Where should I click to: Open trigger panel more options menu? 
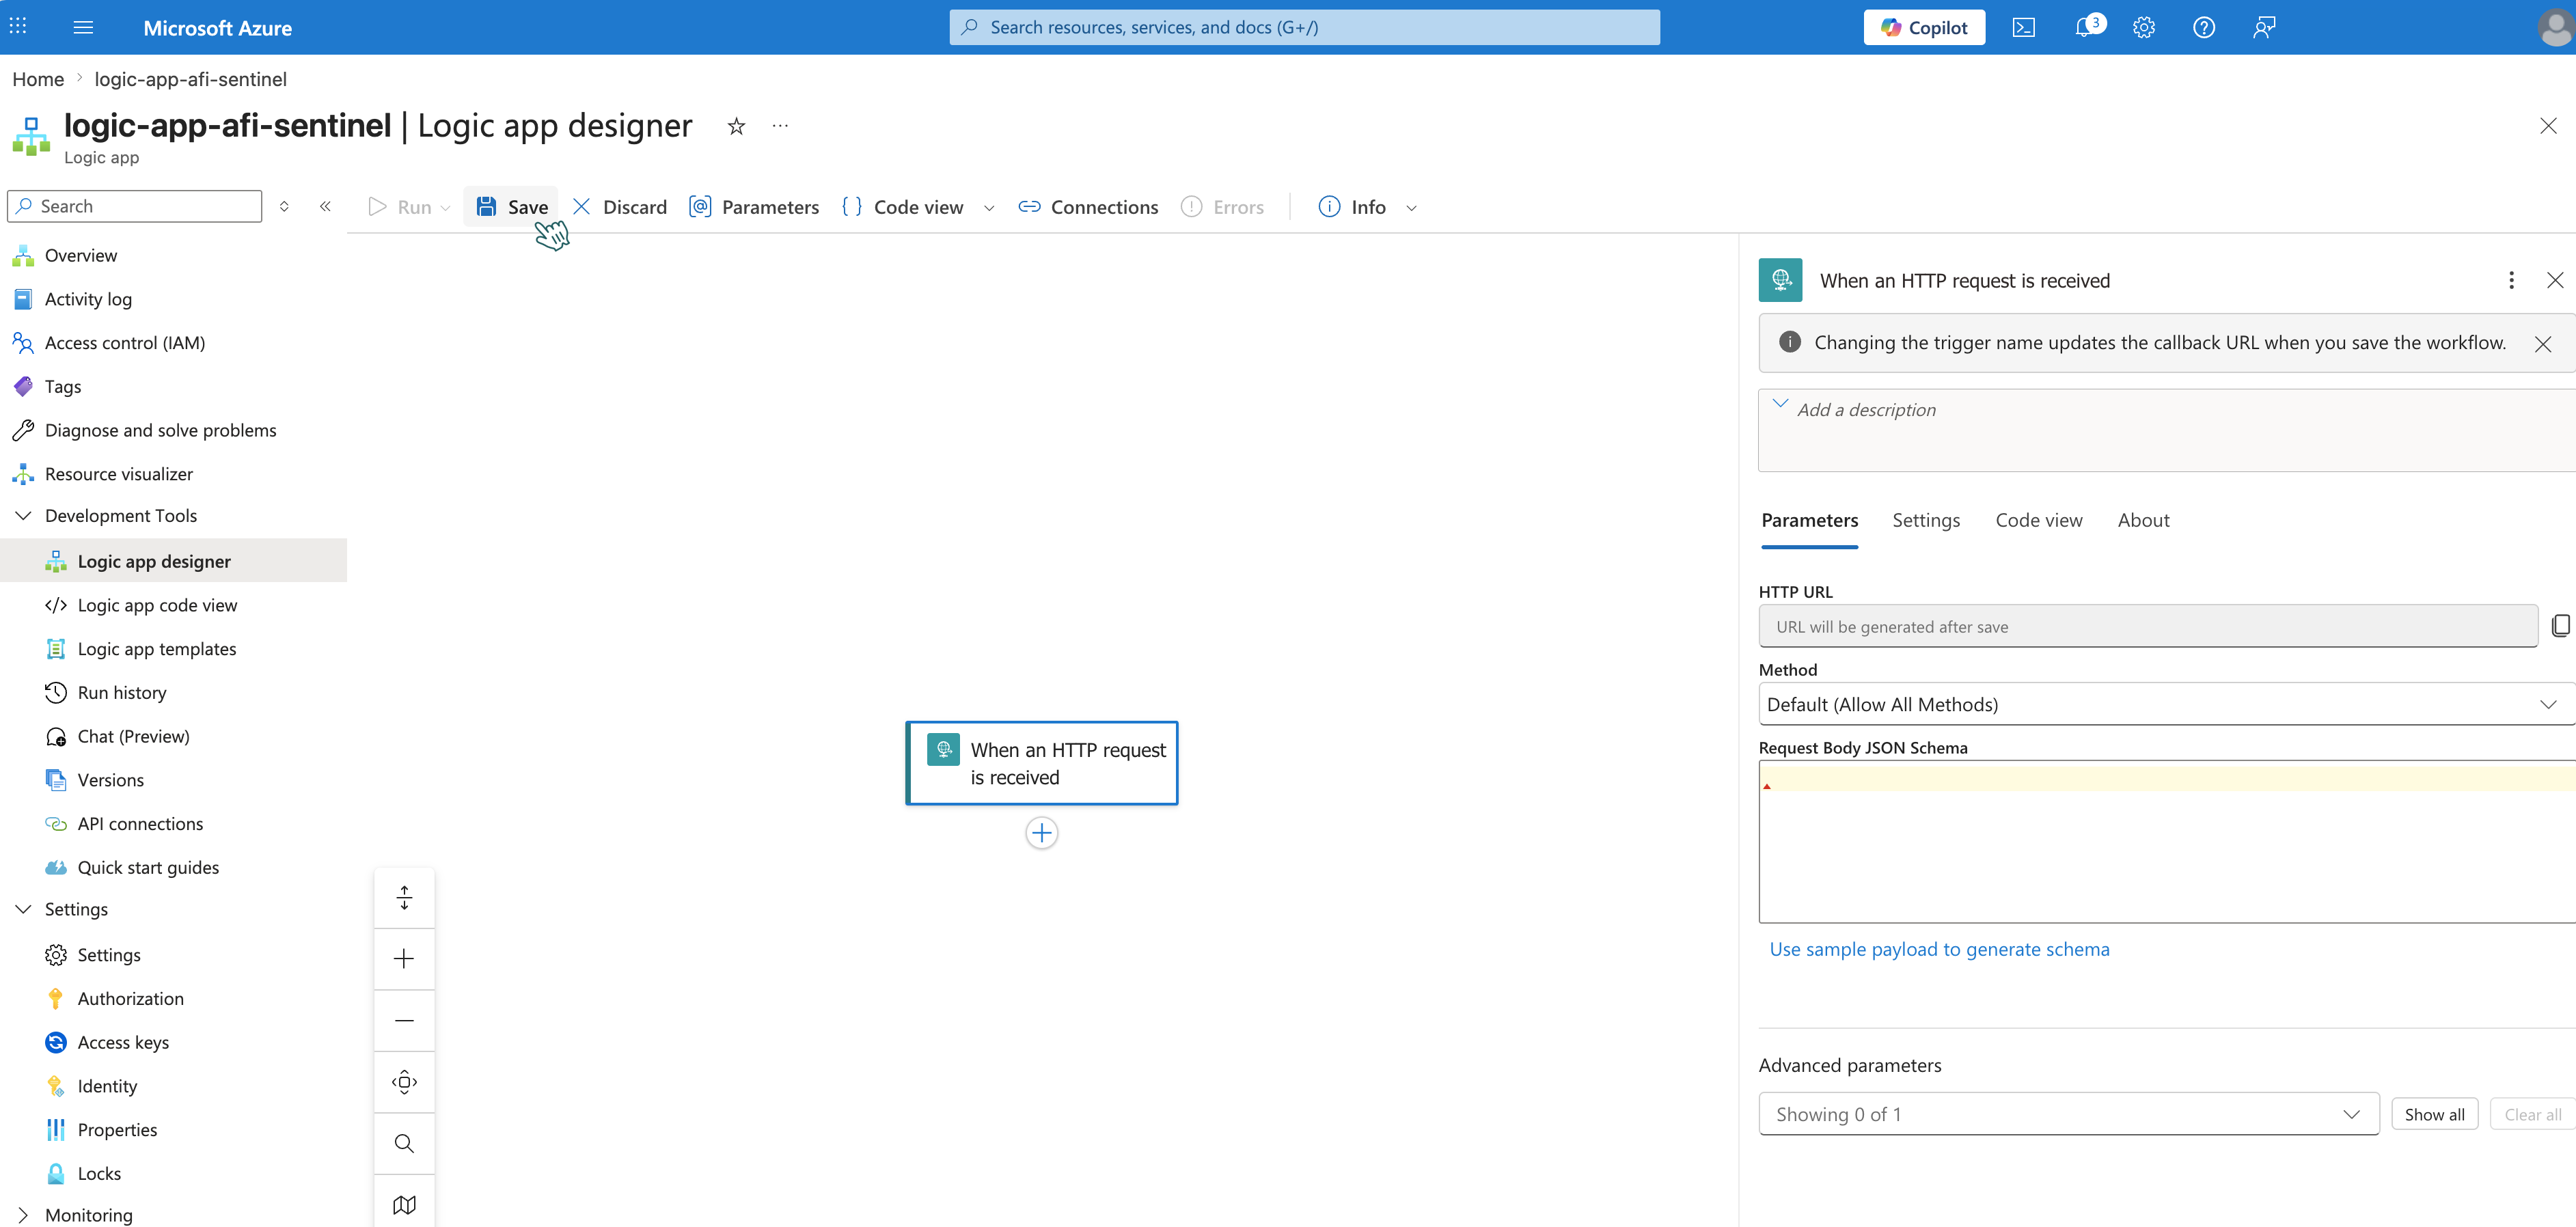click(2511, 280)
